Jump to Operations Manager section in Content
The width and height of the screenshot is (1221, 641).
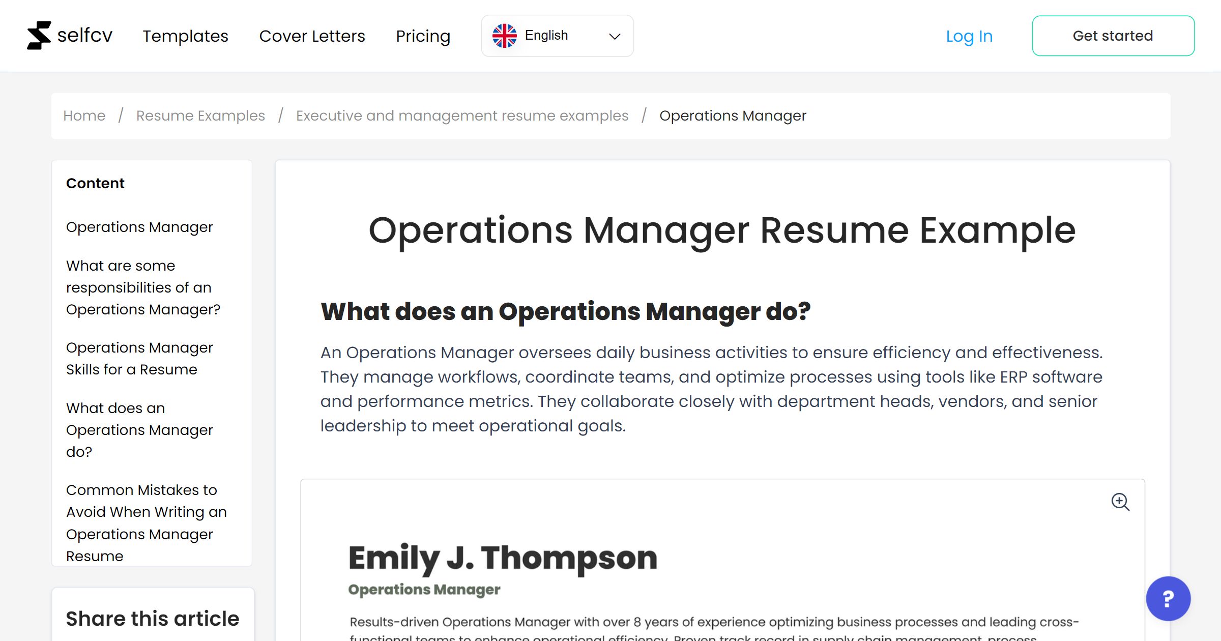(139, 227)
